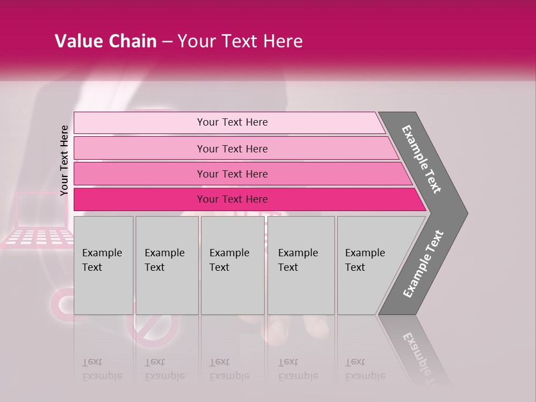Image resolution: width=536 pixels, height=402 pixels.
Task: Click "Your Text Here" in the slide title
Action: point(240,41)
